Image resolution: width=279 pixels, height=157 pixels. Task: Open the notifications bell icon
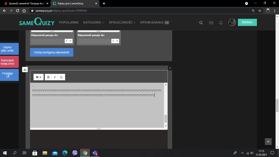221,23
